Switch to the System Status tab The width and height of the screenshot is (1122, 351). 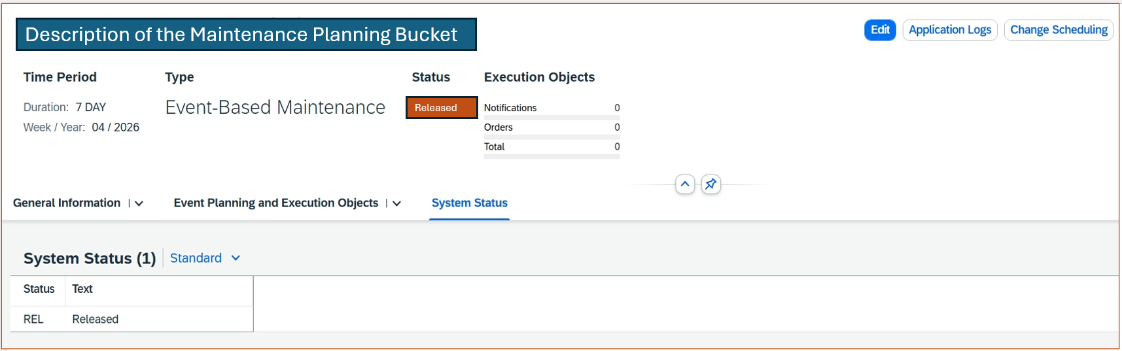click(x=469, y=203)
